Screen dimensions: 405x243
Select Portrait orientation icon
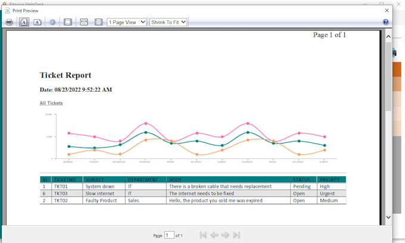pyautogui.click(x=24, y=22)
